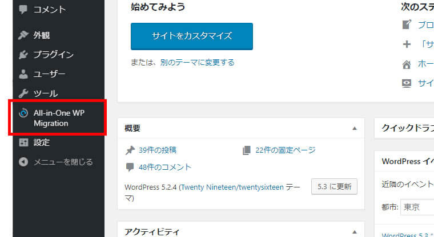Click the アクティビティ panel heading
Screen dimensions: 434x237
pyautogui.click(x=152, y=232)
